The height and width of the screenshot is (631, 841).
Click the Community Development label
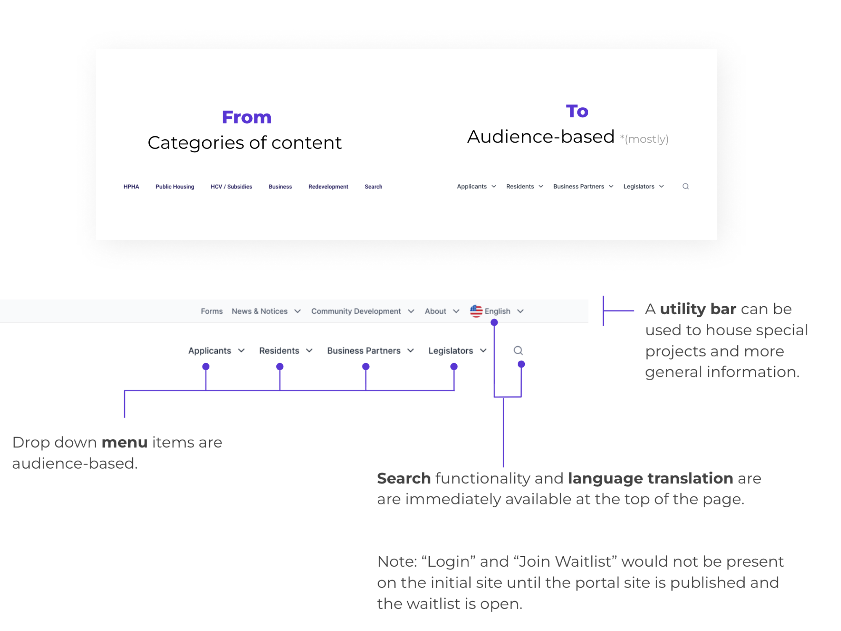[x=356, y=311]
